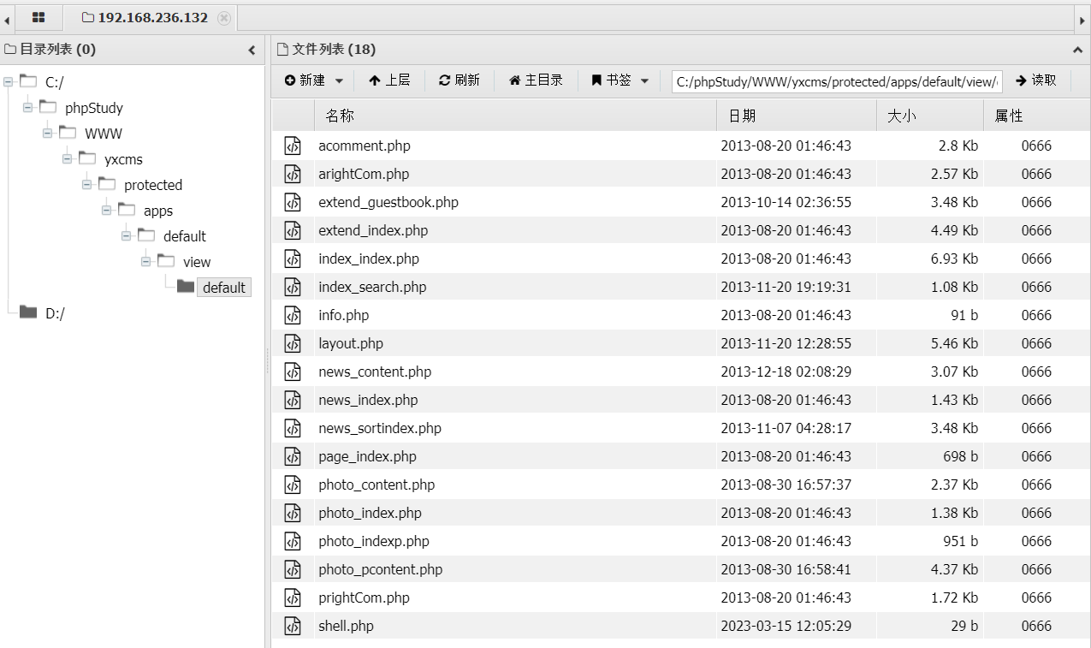Collapse the 目录列表 sidebar panel
The image size is (1091, 648).
[252, 50]
